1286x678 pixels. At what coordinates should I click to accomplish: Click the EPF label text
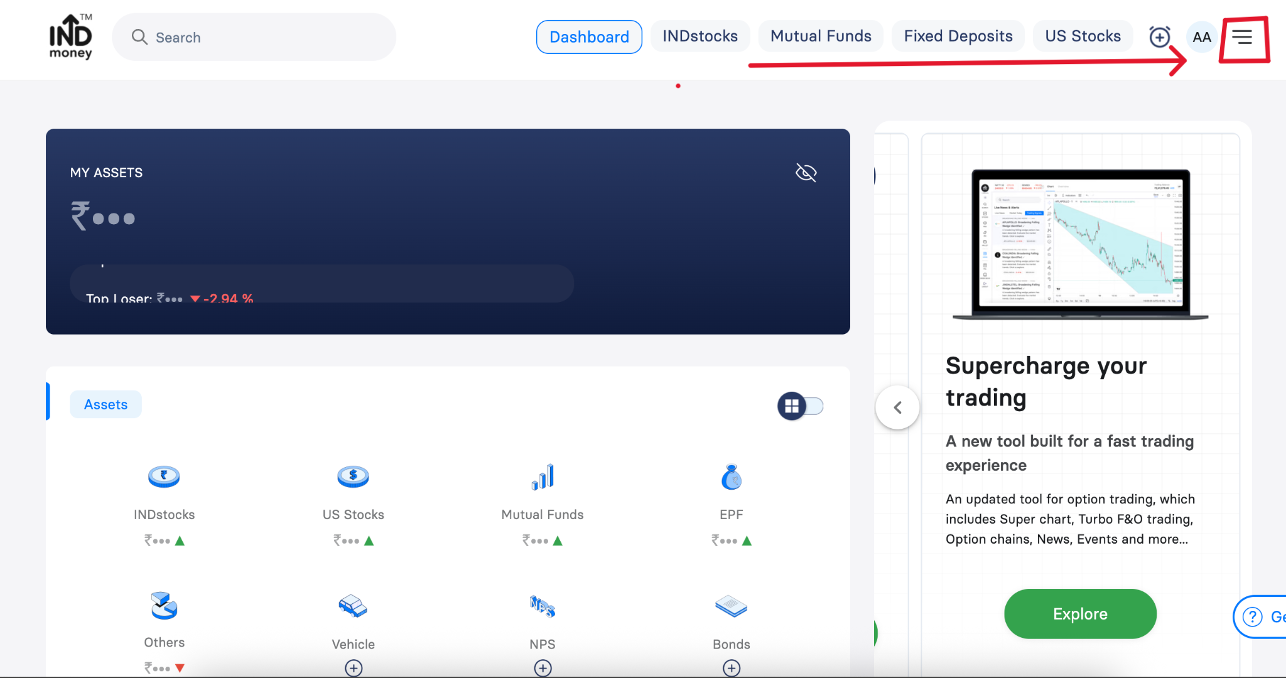(x=732, y=515)
